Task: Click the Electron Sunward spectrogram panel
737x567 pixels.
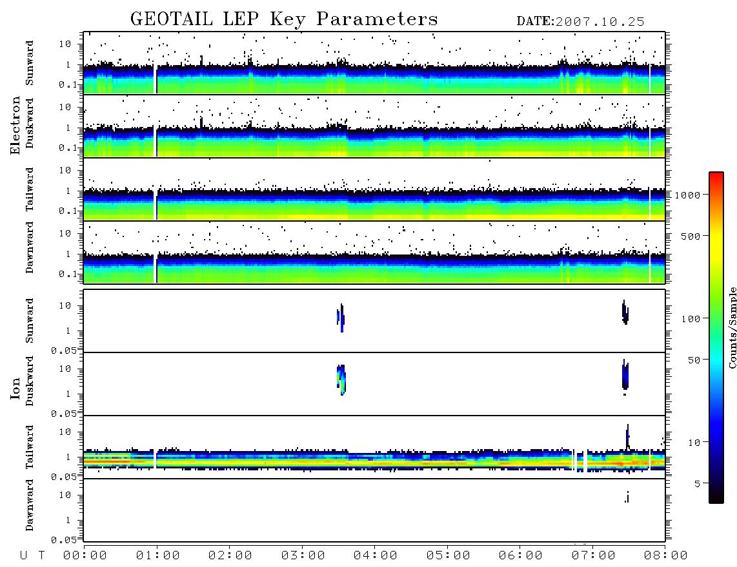Action: click(374, 63)
